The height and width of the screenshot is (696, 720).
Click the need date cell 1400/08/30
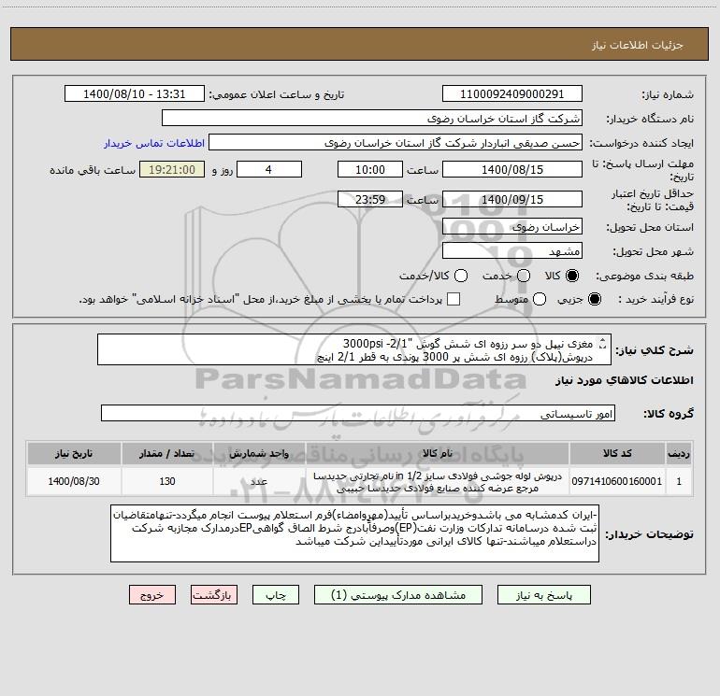pos(74,481)
